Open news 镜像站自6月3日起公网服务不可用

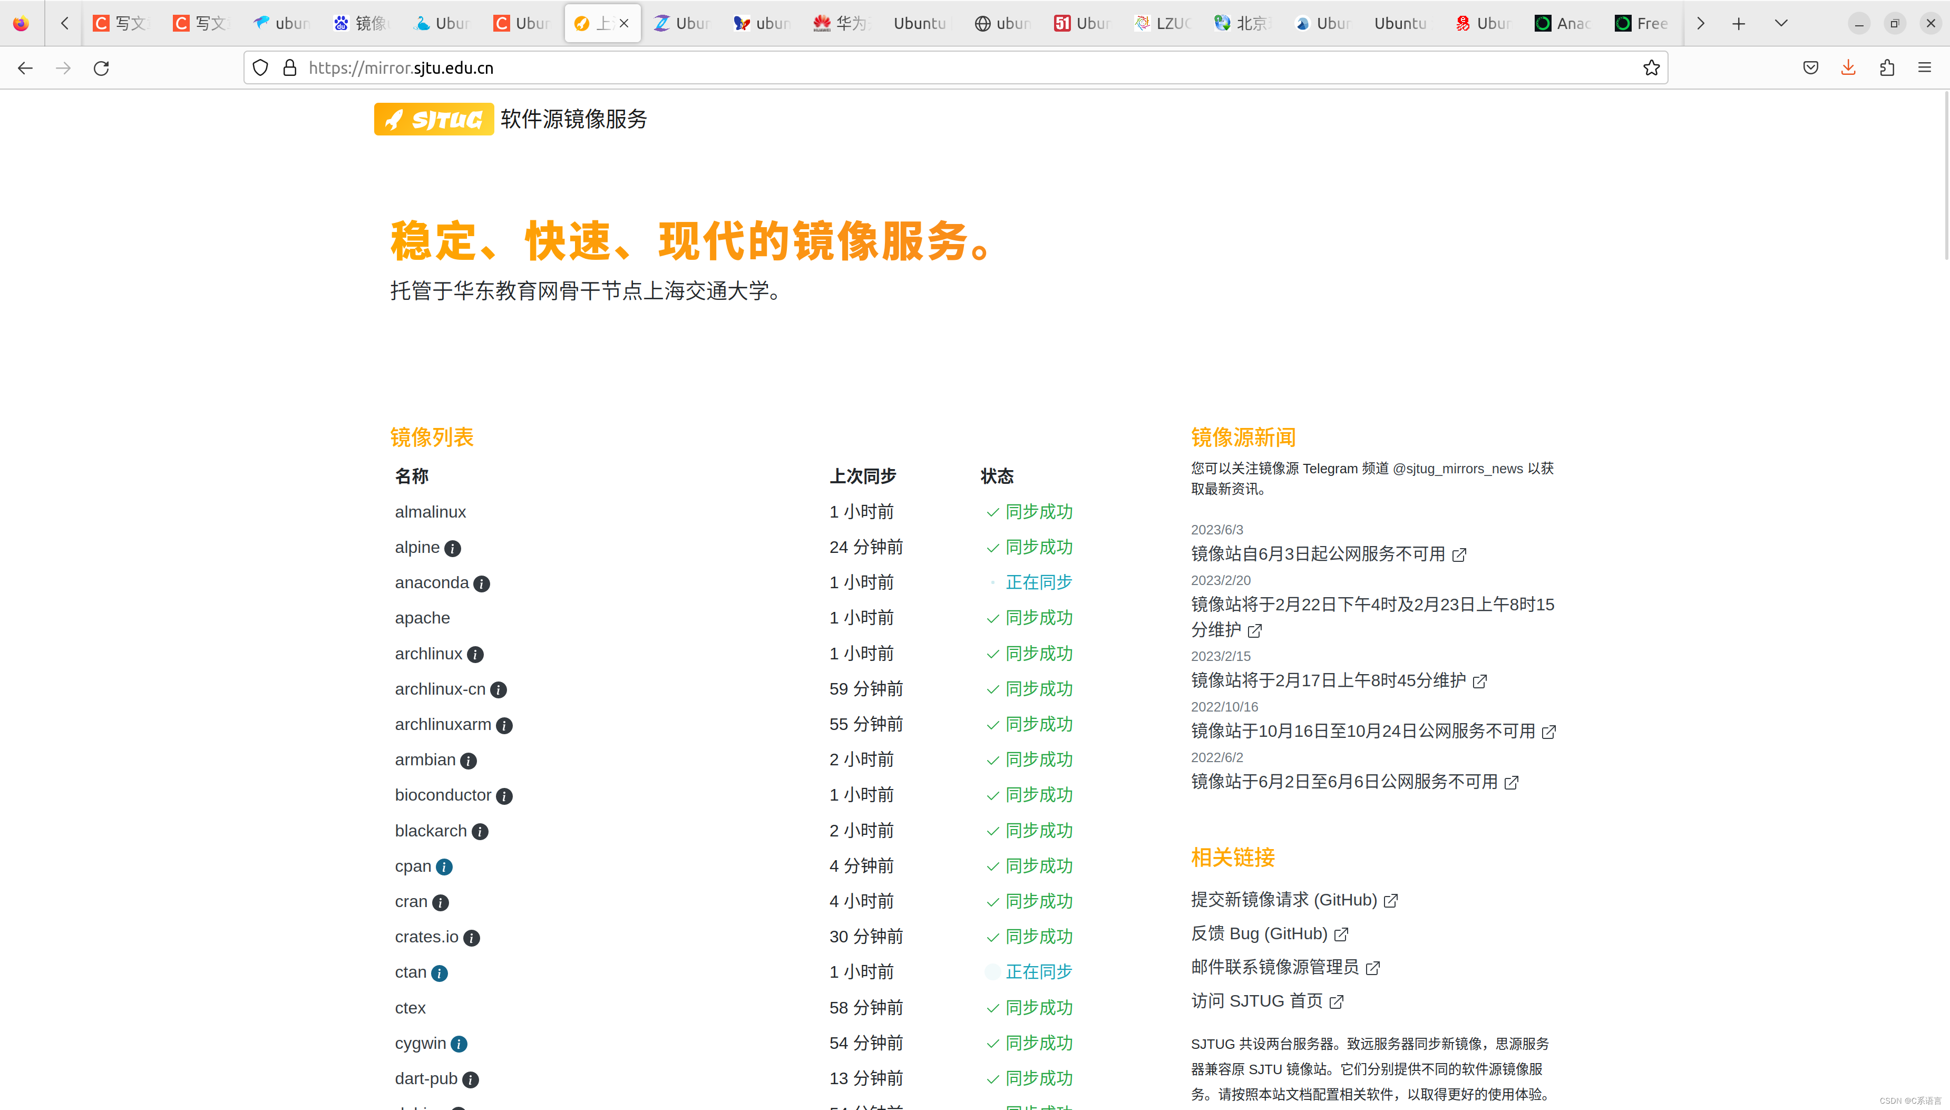[1328, 554]
